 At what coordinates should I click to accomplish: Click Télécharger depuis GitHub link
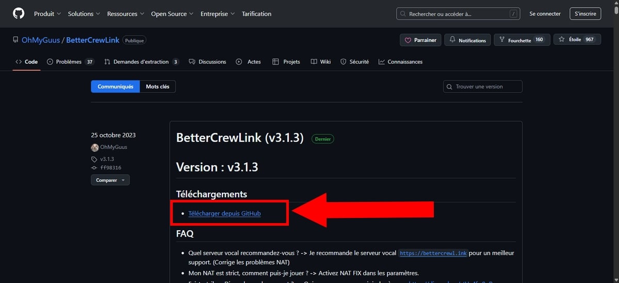point(224,213)
